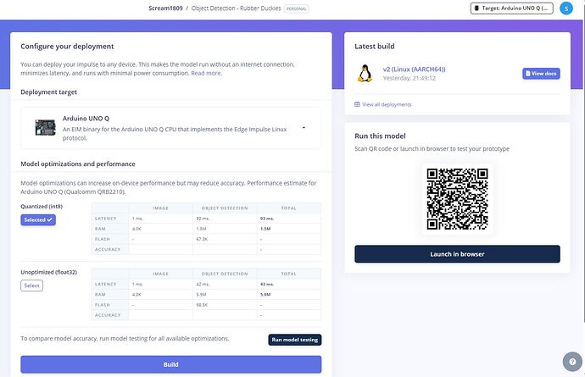Click the QR code image
585x377 pixels.
[x=457, y=199]
